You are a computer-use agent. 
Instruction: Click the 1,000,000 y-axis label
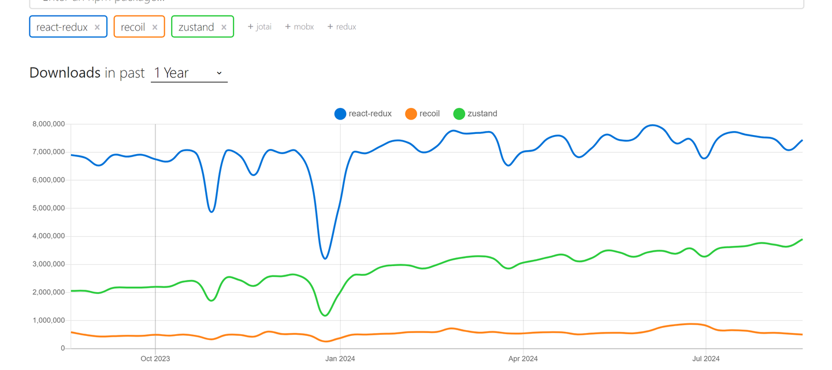(49, 320)
